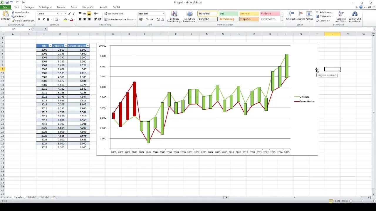Toggle bottom vertical alignment
The width and height of the screenshot is (376, 211).
point(89,14)
